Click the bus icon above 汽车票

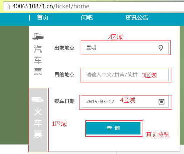coord(38,36)
